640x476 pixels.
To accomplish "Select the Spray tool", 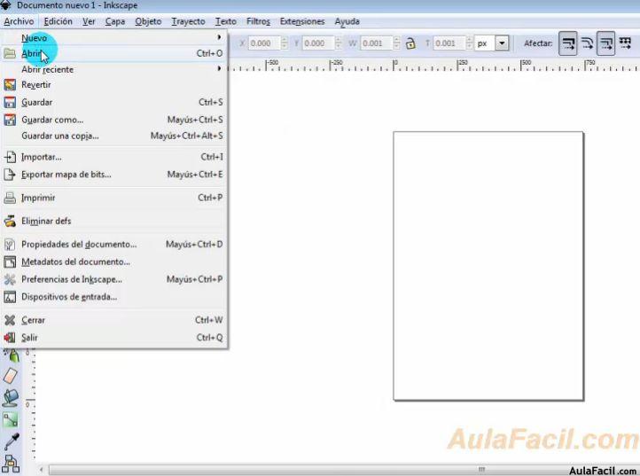I will [12, 356].
